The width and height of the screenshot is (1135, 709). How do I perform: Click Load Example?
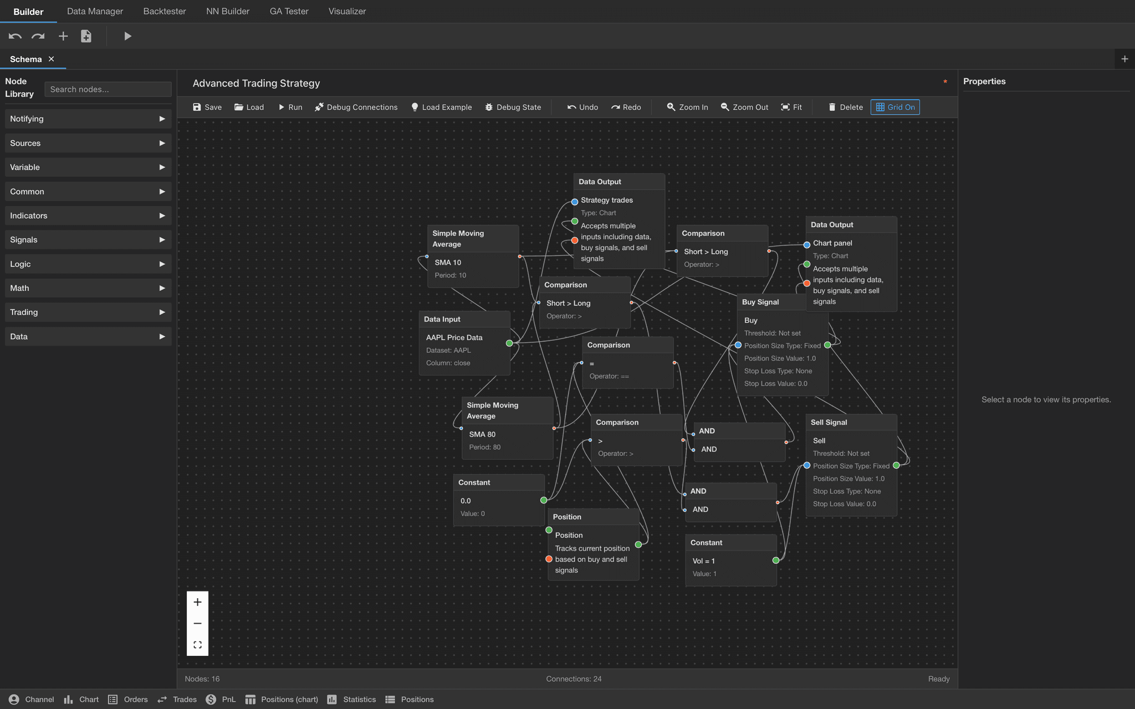[441, 107]
